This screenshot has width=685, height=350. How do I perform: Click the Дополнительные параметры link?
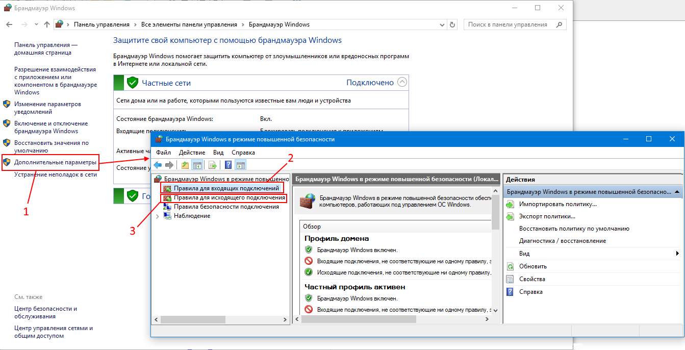point(55,163)
